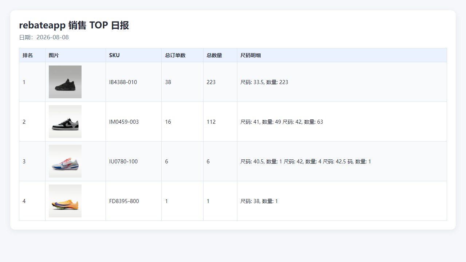
Task: Click the black sneaker thumbnail for IB4388-010
Action: click(65, 82)
